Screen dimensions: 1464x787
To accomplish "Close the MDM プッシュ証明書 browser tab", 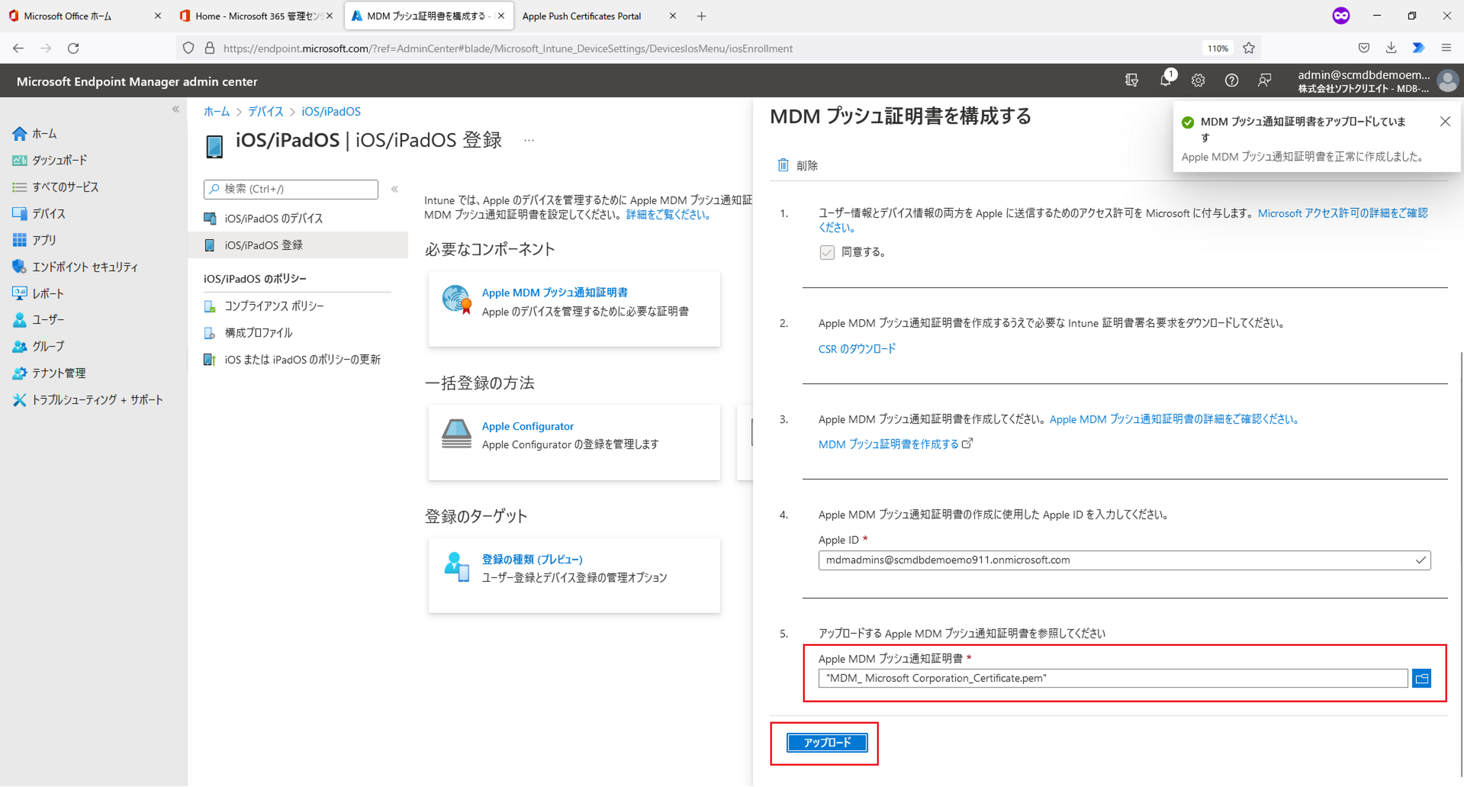I will point(501,16).
